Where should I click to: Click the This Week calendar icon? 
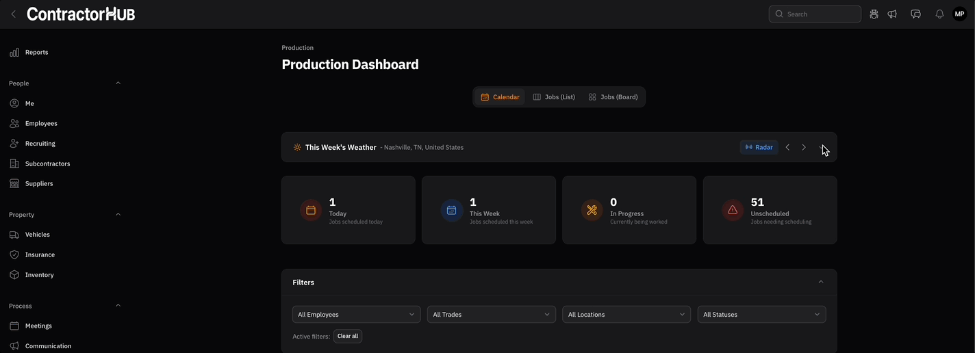(451, 210)
